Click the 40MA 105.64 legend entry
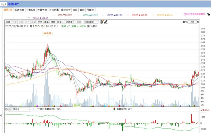 (38, 18)
